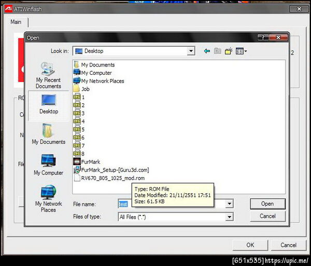311x266 pixels.
Task: Click the help question mark button
Action: point(263,37)
